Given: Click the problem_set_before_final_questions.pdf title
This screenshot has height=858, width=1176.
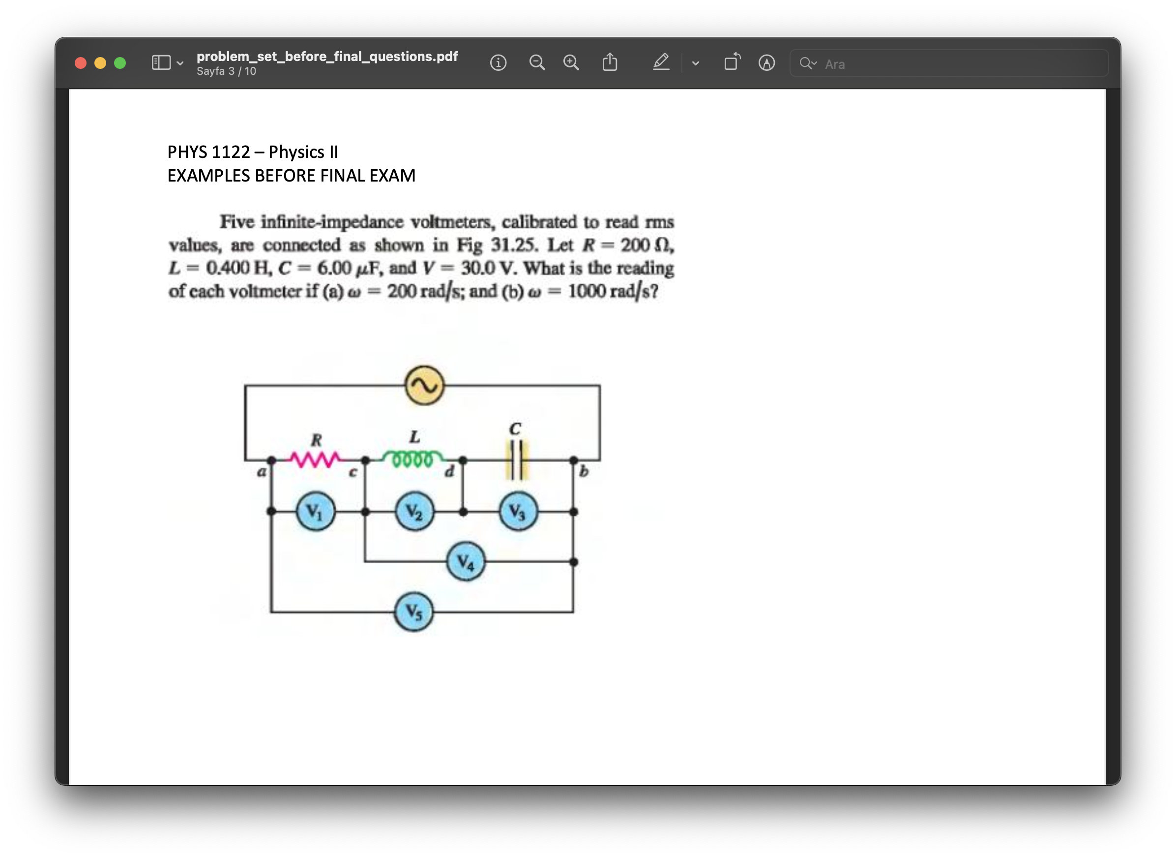Looking at the screenshot, I should click(x=327, y=56).
